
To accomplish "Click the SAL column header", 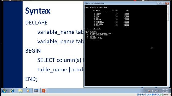I will [127, 10].
